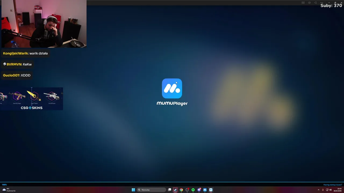Click the streamer webcam overlay
This screenshot has width=344, height=193.
pyautogui.click(x=44, y=24)
